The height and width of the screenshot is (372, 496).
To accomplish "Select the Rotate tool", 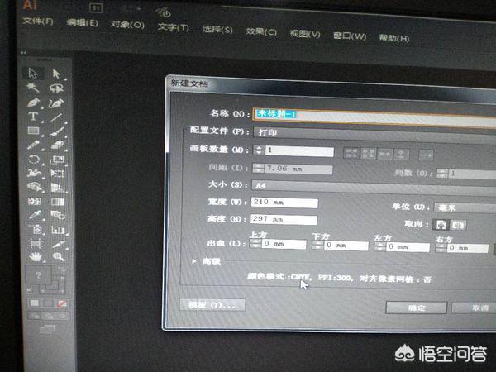I will pyautogui.click(x=34, y=159).
